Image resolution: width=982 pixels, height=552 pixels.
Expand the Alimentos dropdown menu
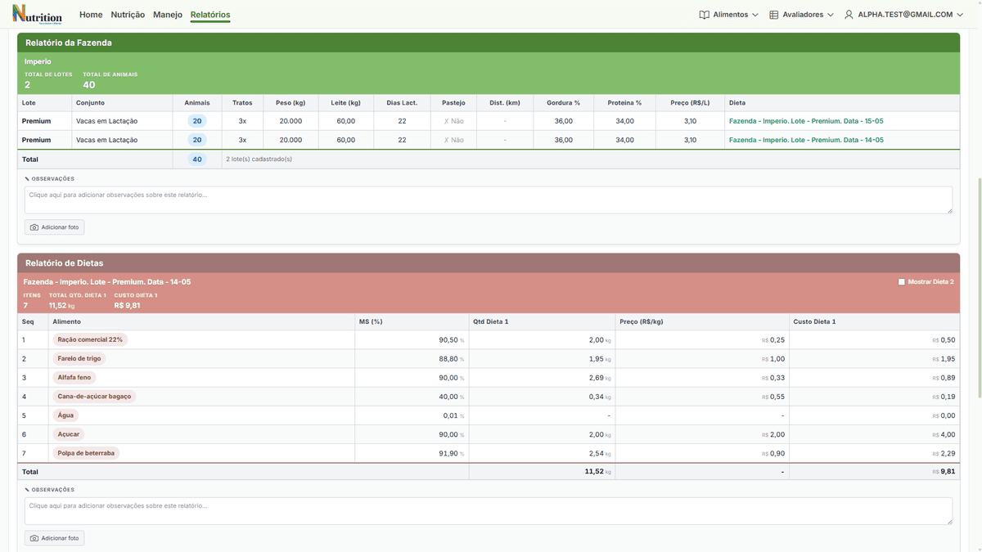click(728, 15)
